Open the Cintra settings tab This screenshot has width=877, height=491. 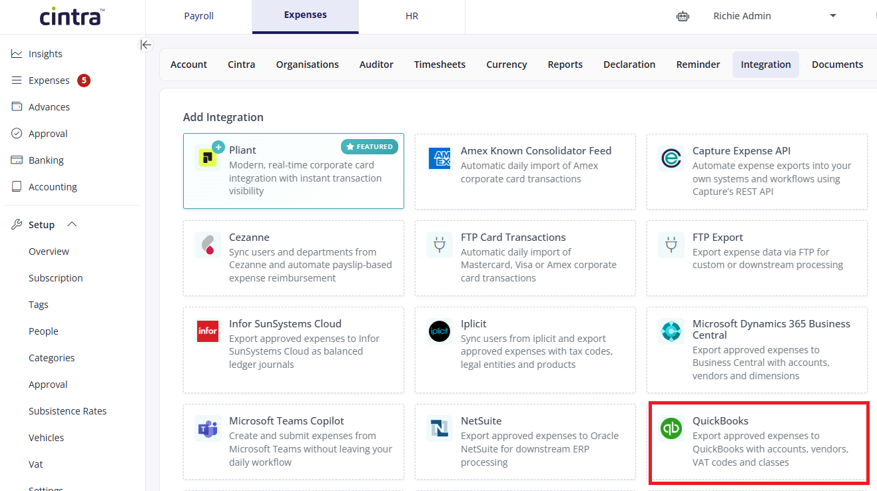click(x=242, y=65)
